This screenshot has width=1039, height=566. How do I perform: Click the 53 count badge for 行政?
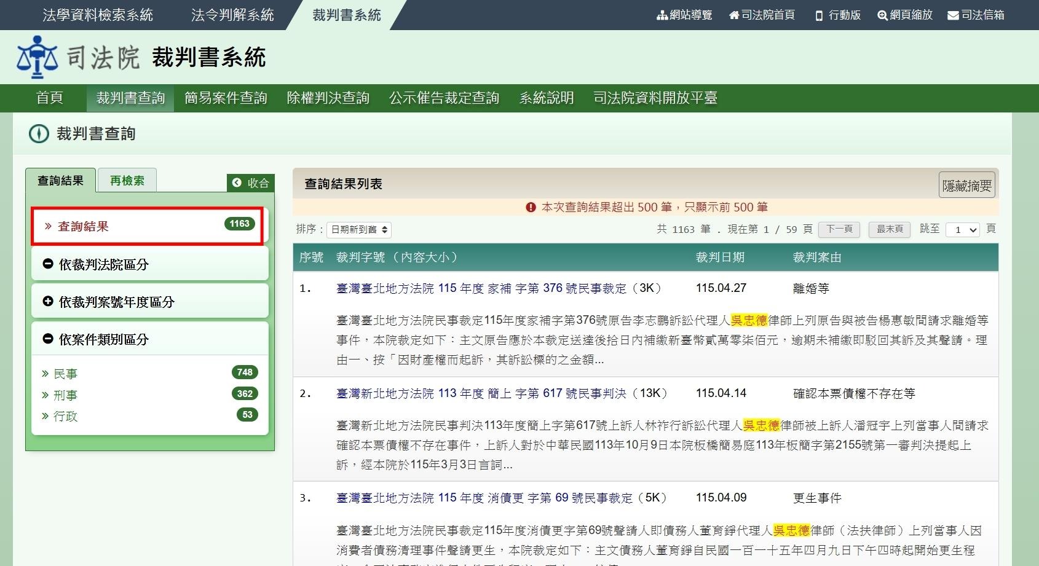tap(247, 415)
